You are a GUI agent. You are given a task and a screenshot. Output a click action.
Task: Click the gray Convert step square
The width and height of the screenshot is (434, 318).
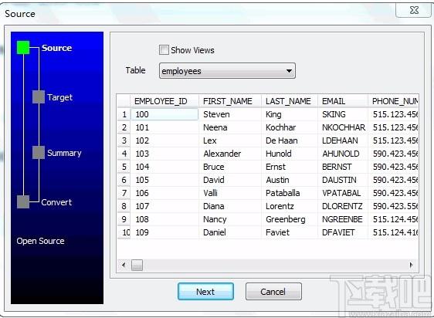pos(23,201)
